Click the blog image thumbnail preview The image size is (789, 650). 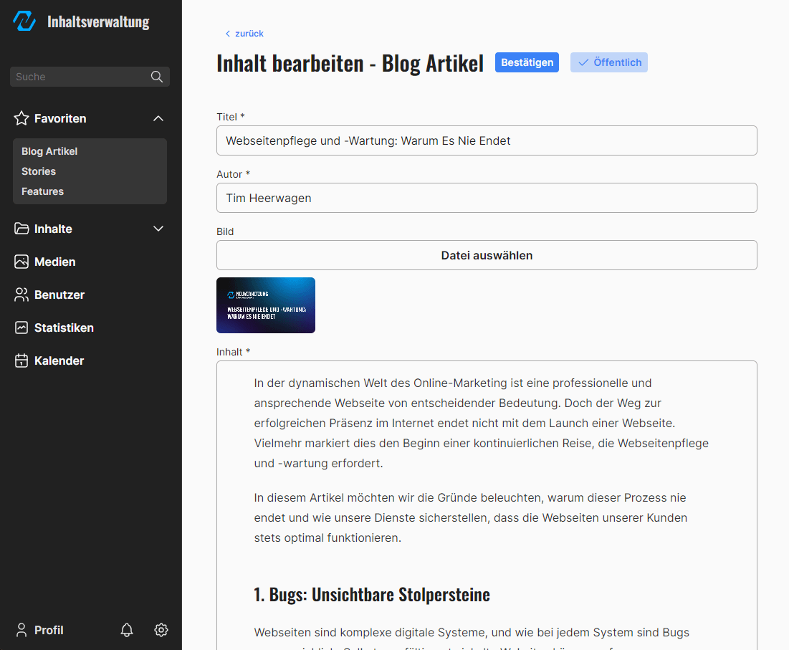[x=266, y=305]
